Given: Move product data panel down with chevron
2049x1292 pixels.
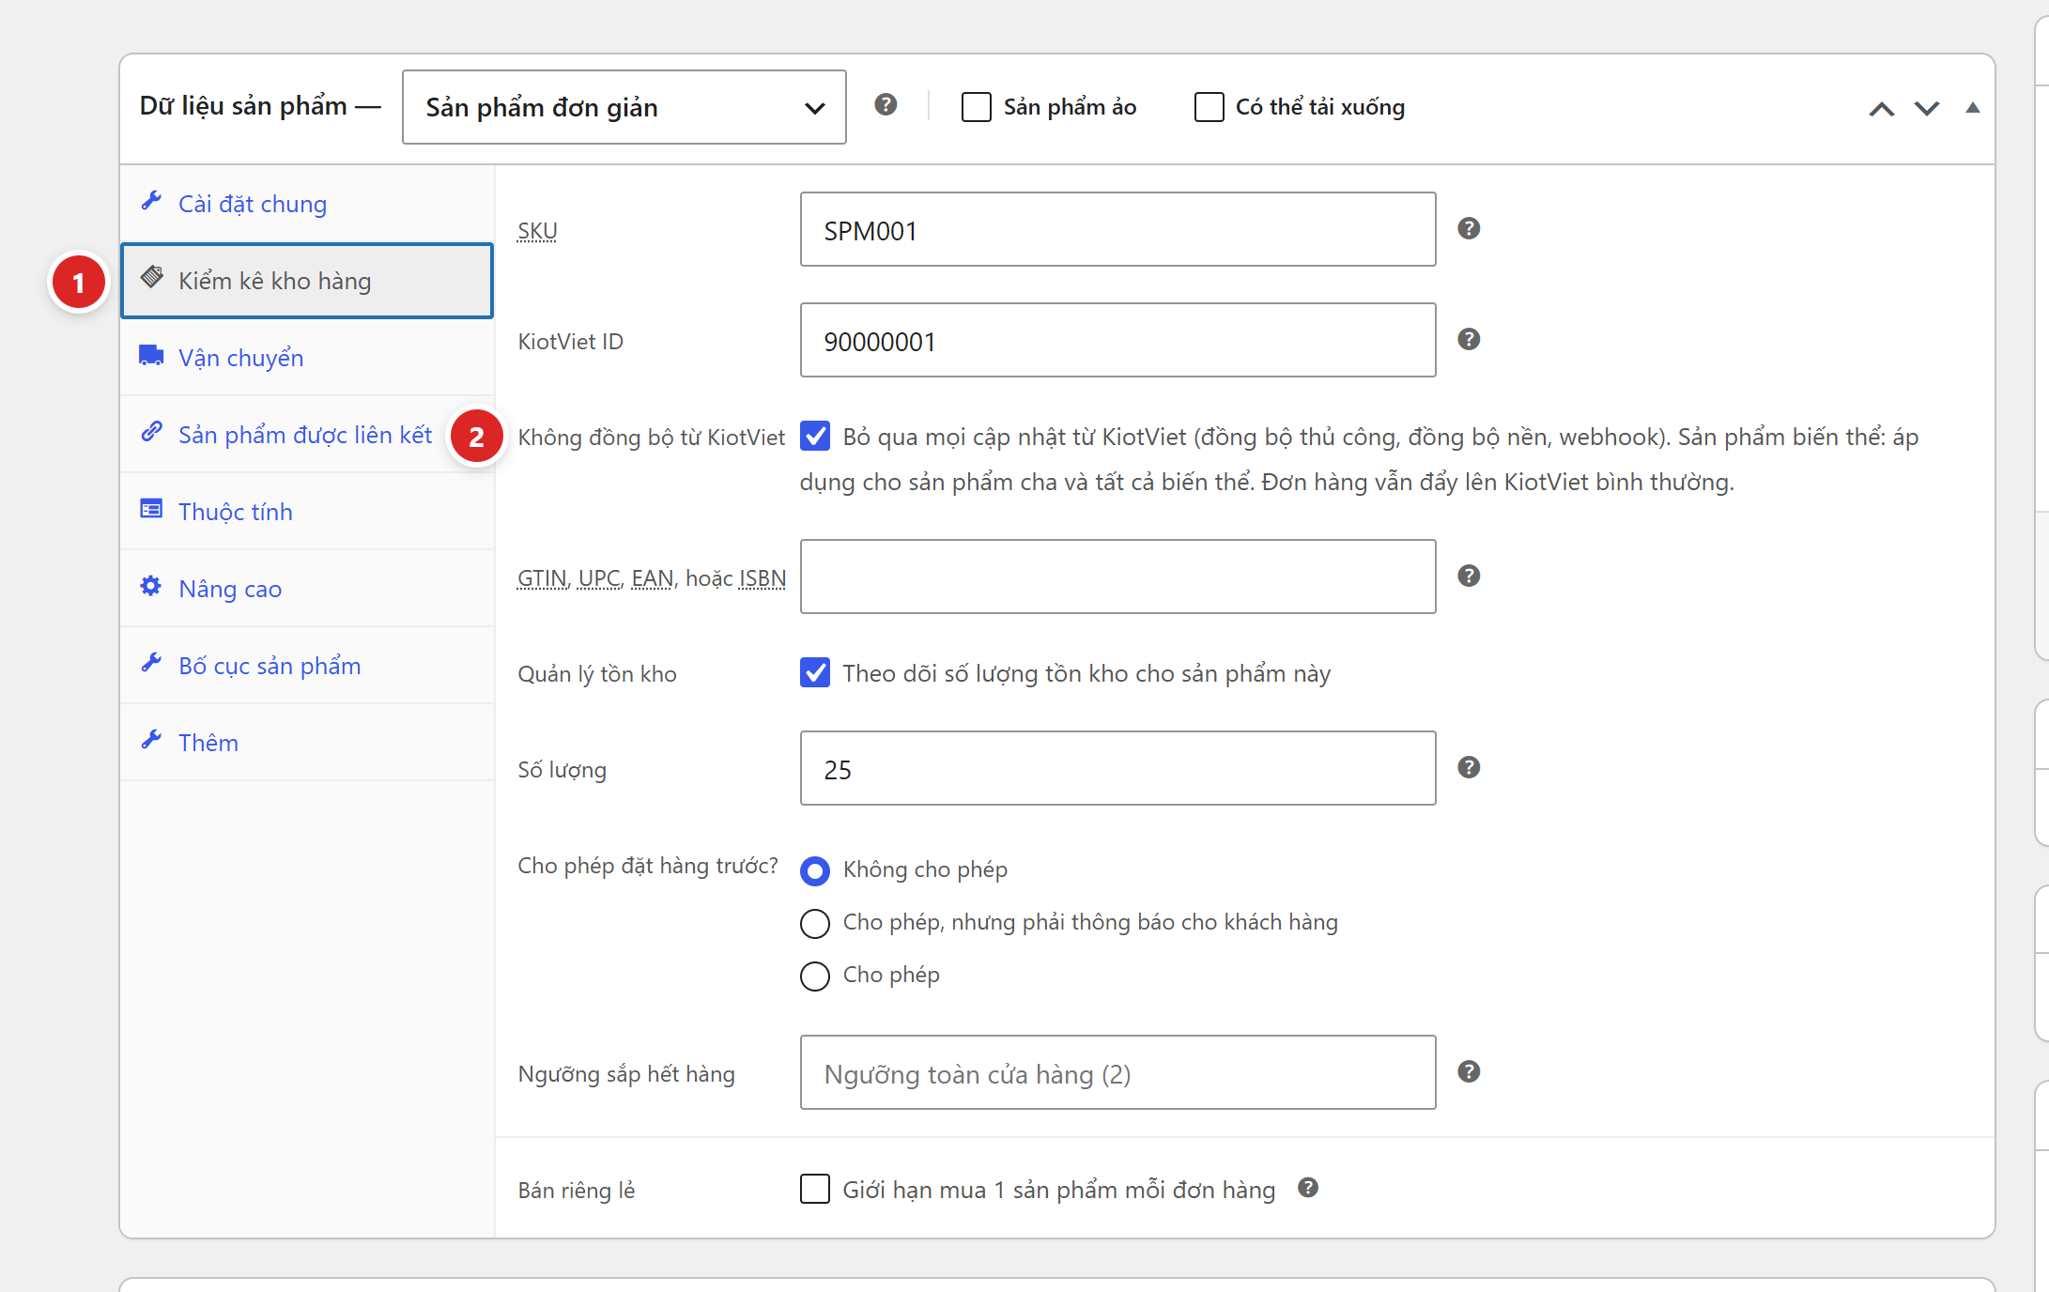Looking at the screenshot, I should [x=1927, y=109].
